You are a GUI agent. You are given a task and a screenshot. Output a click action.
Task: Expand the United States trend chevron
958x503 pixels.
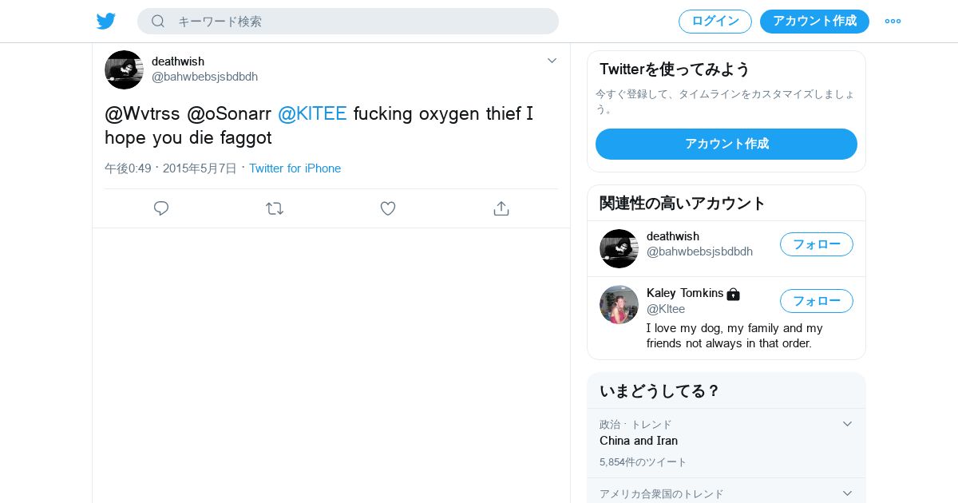(x=847, y=493)
